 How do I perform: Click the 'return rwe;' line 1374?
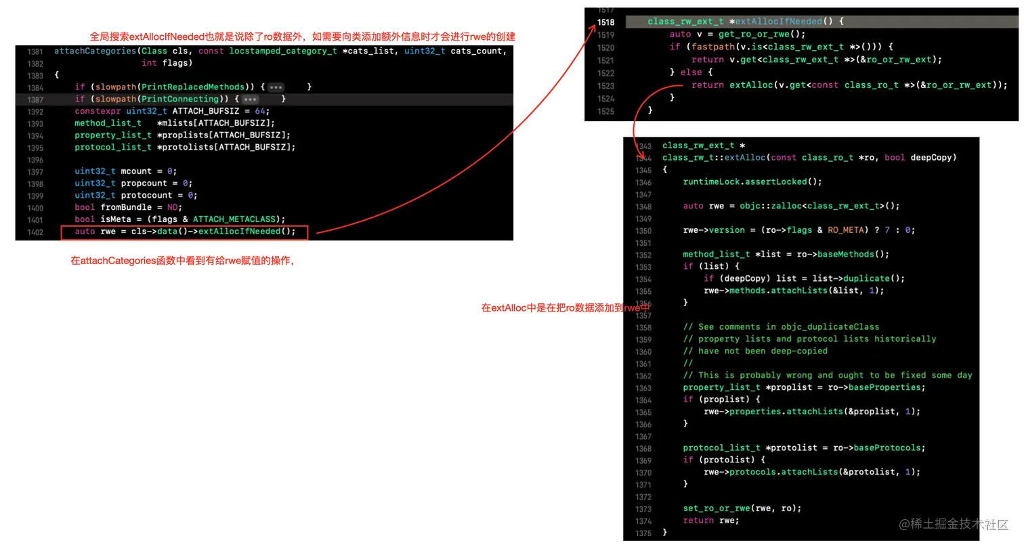pyautogui.click(x=711, y=521)
